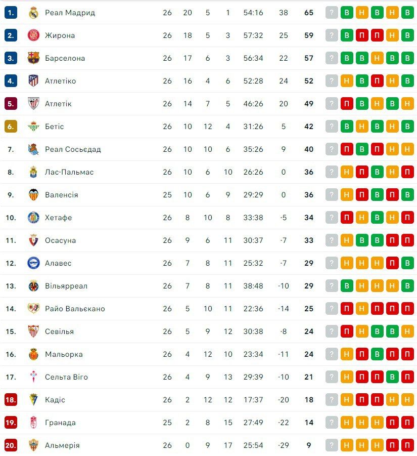
Task: Select the Atlético Madrid club badge
Action: [33, 81]
